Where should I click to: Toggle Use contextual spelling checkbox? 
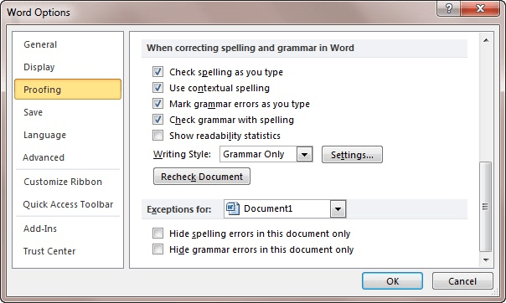tap(157, 87)
